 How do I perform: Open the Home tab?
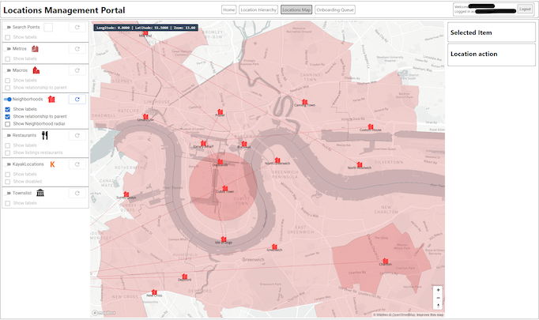(x=229, y=10)
